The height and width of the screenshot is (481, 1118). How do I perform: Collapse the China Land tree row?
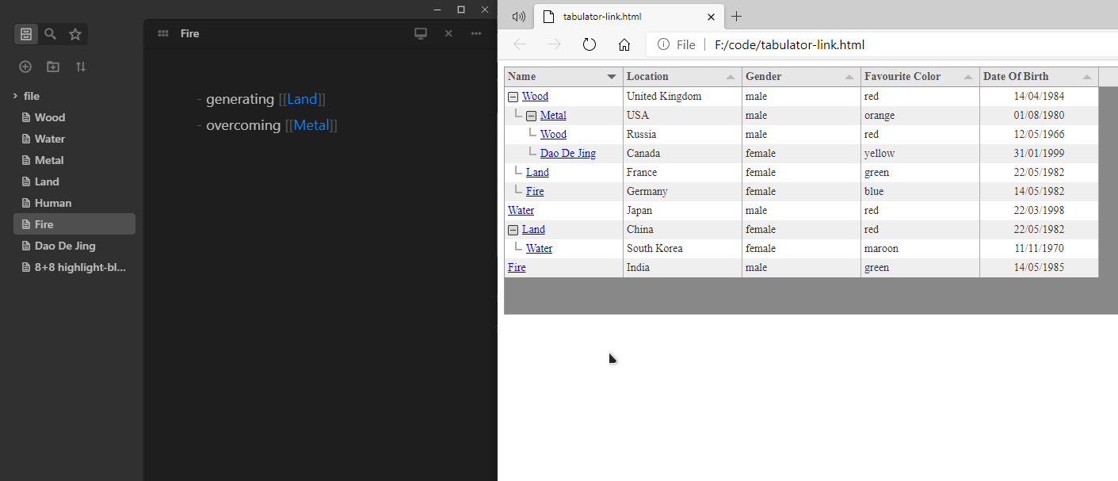click(x=512, y=229)
